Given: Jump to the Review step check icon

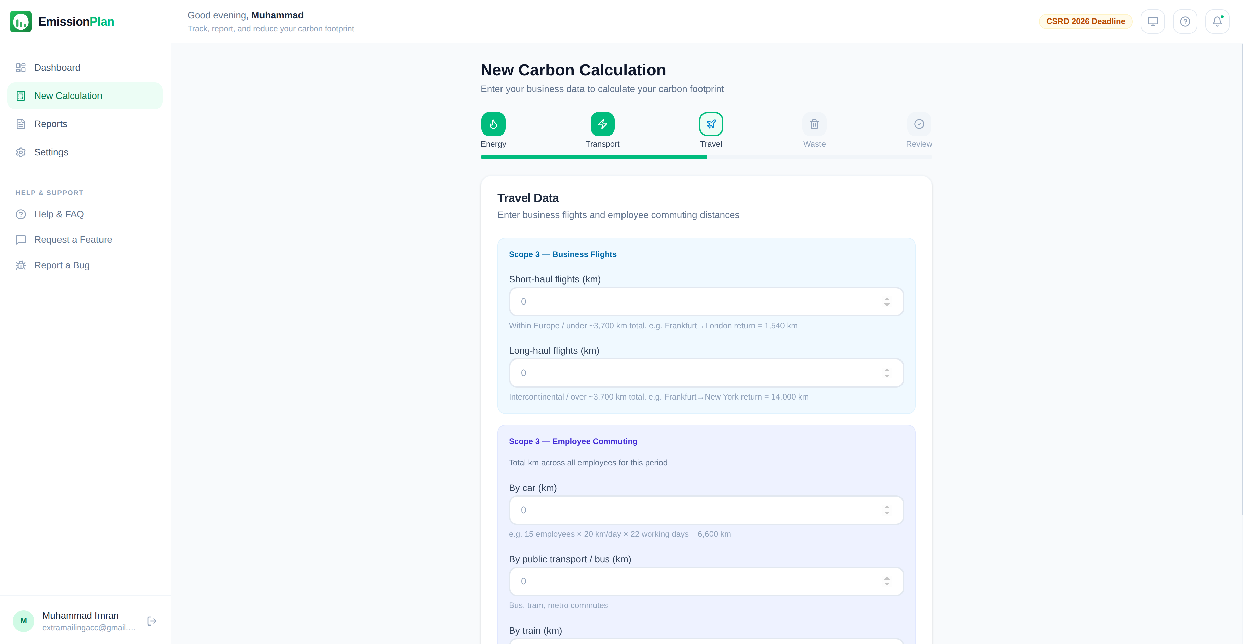Looking at the screenshot, I should [x=919, y=124].
